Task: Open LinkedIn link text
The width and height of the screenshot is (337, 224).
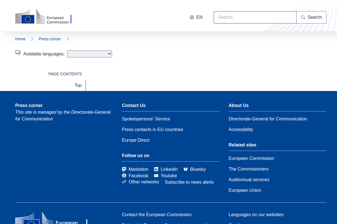Action: pyautogui.click(x=169, y=169)
